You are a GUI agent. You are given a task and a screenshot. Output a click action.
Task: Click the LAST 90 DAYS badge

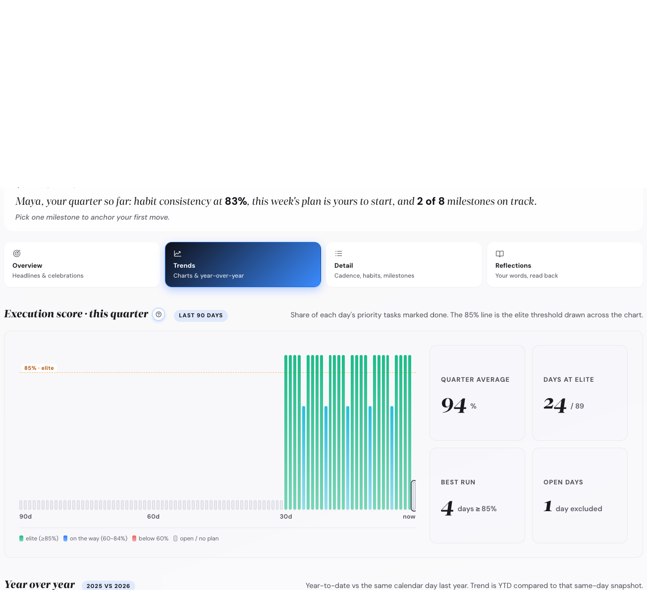(x=201, y=315)
